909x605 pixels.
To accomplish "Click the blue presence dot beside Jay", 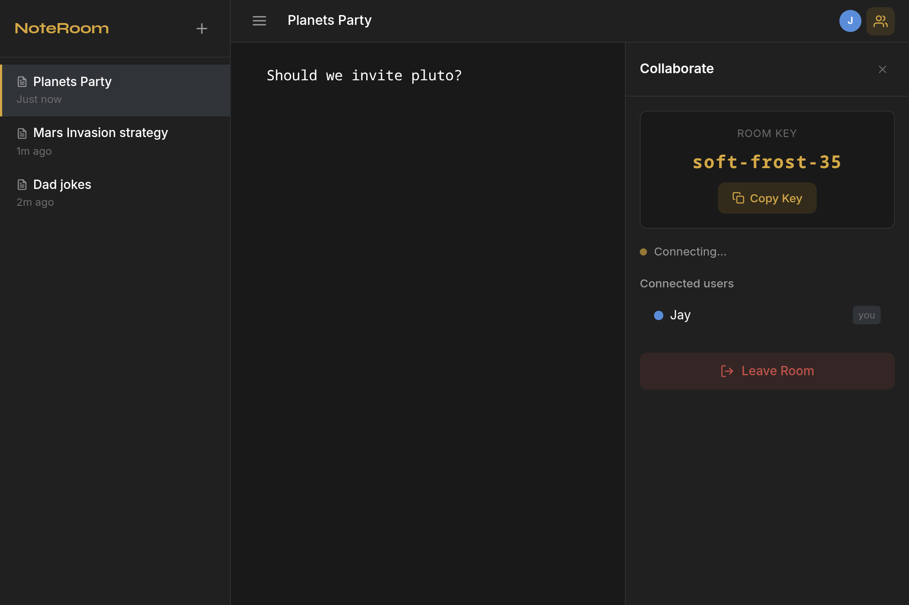I will [x=659, y=315].
